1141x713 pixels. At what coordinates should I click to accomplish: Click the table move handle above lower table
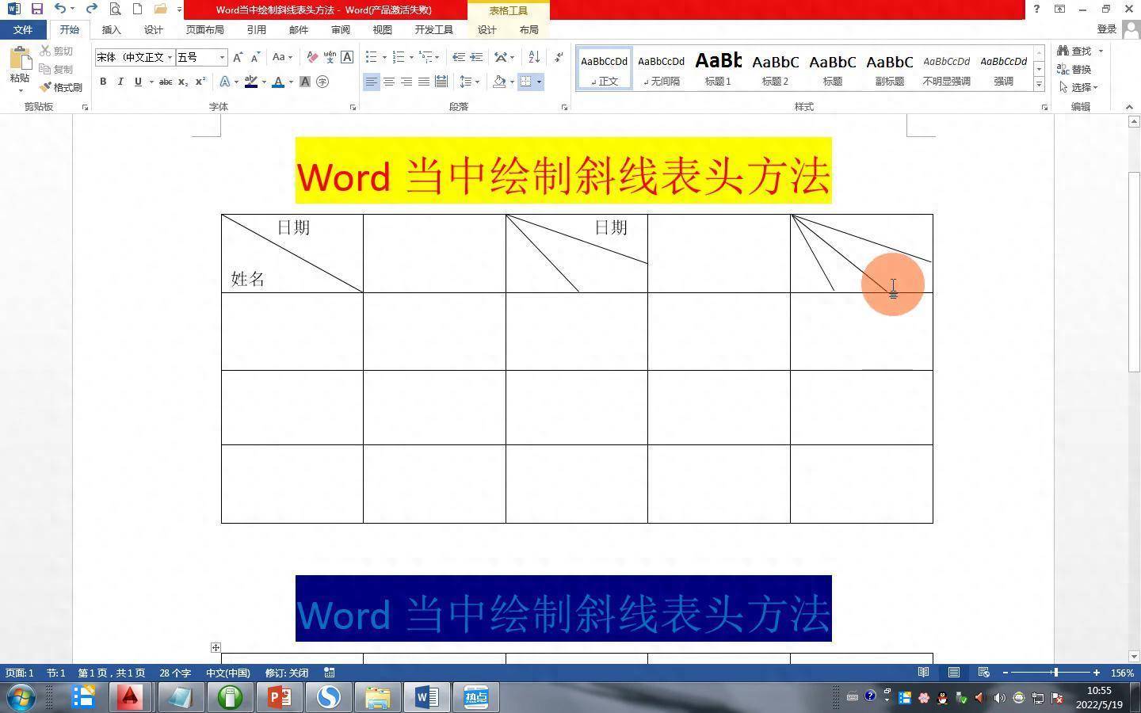click(216, 647)
